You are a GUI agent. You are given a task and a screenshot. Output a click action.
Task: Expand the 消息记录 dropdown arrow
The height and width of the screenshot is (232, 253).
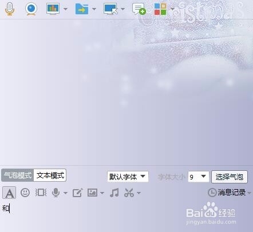coord(250,193)
